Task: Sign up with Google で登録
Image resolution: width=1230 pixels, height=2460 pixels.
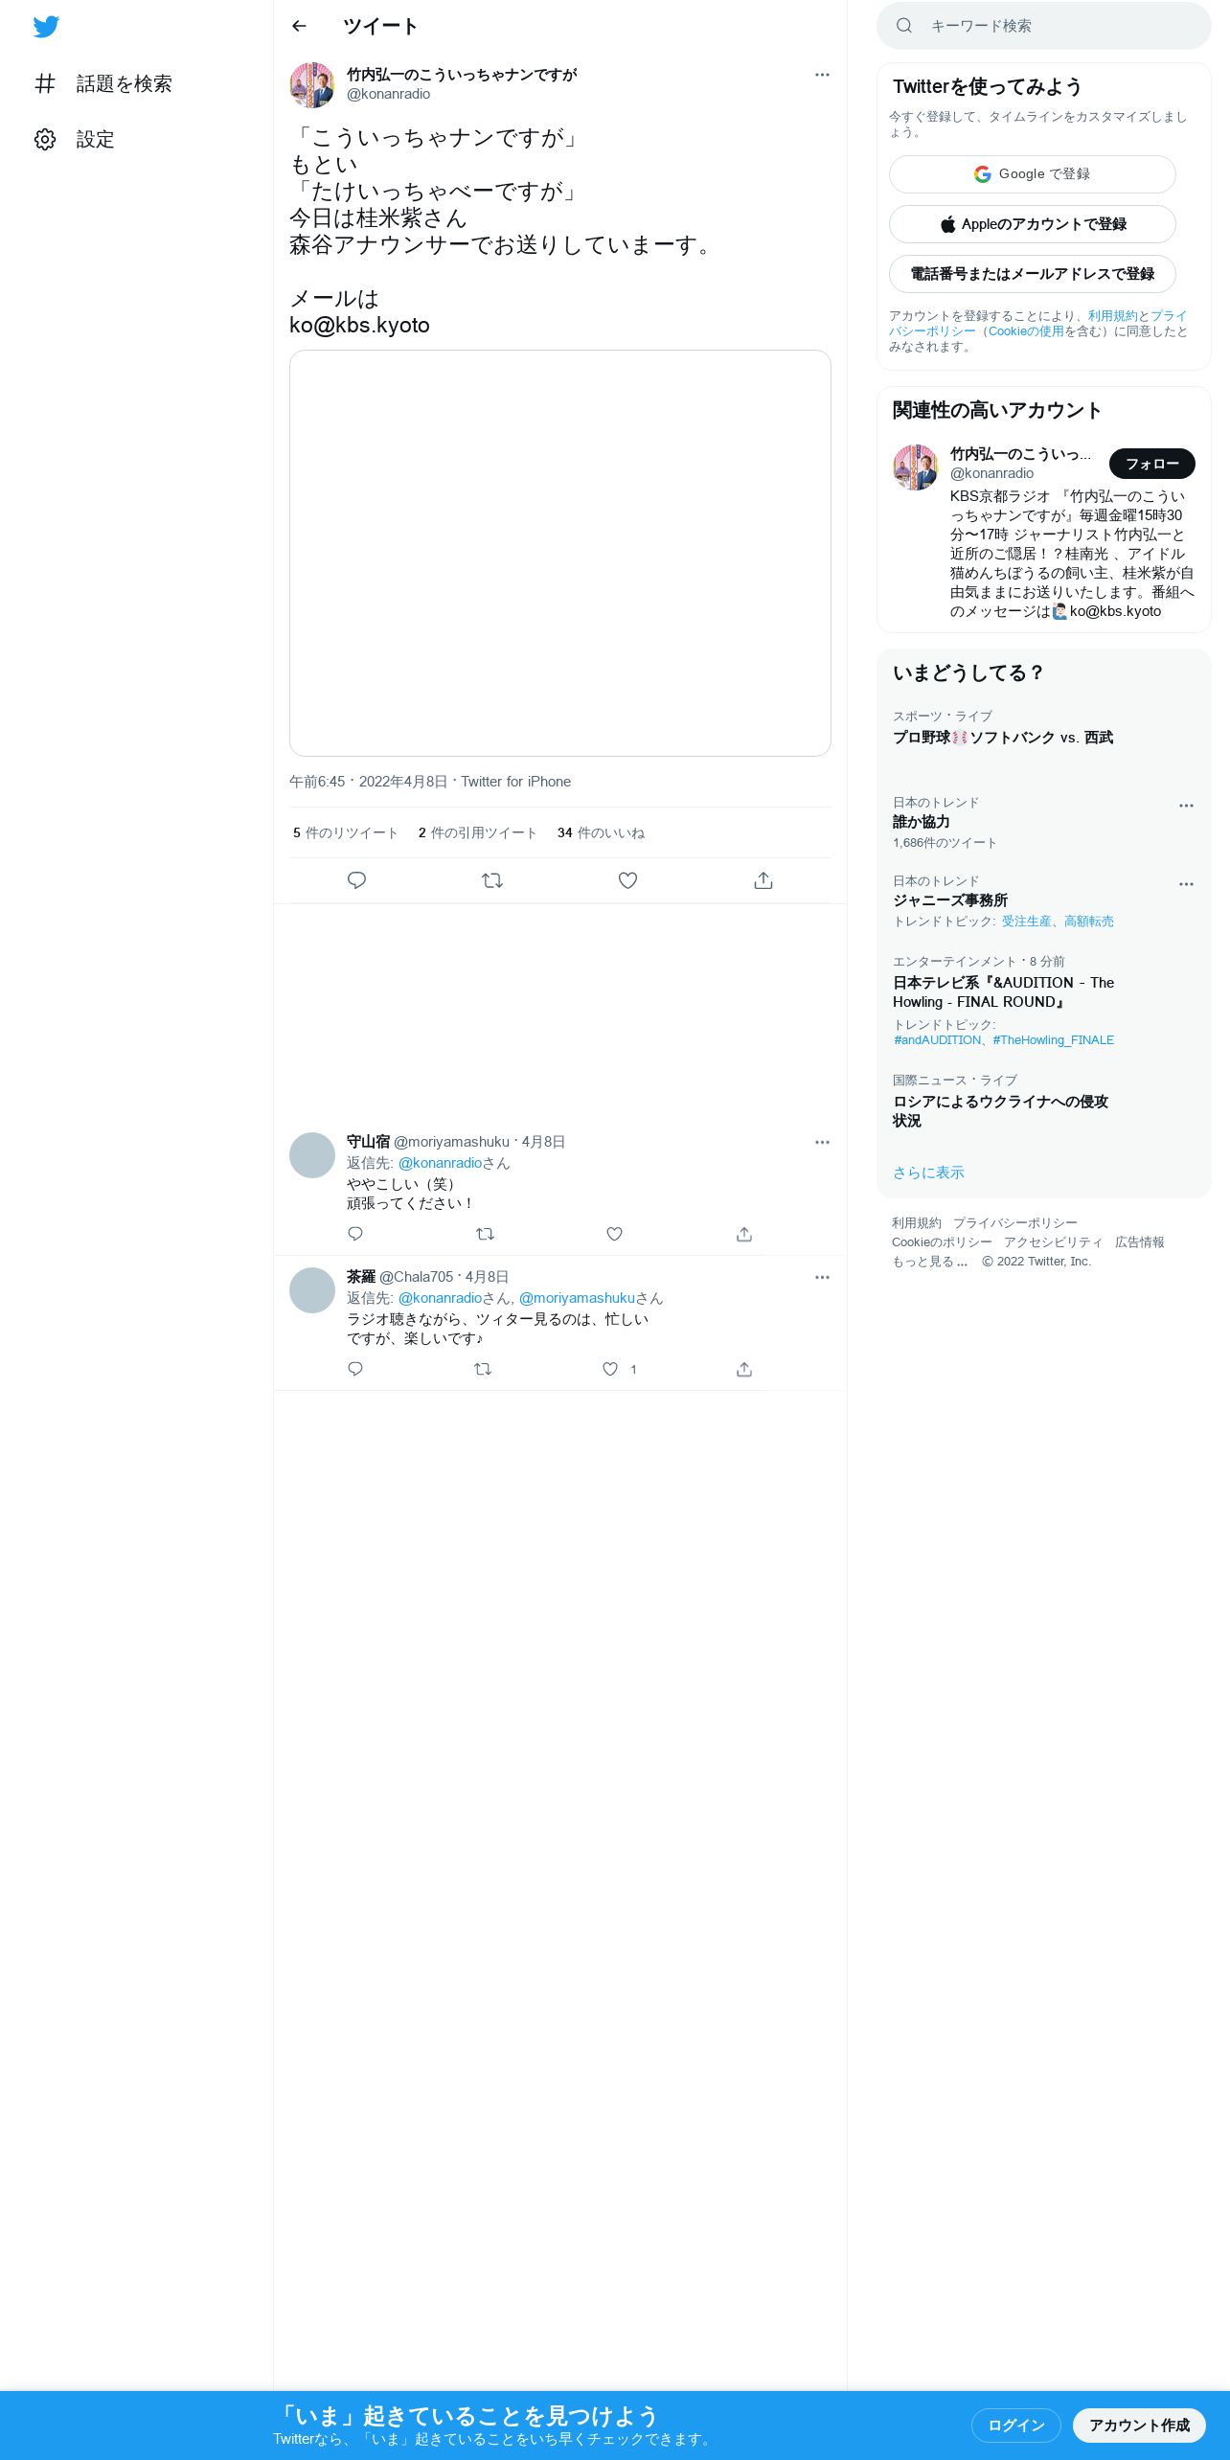Action: 1033,174
